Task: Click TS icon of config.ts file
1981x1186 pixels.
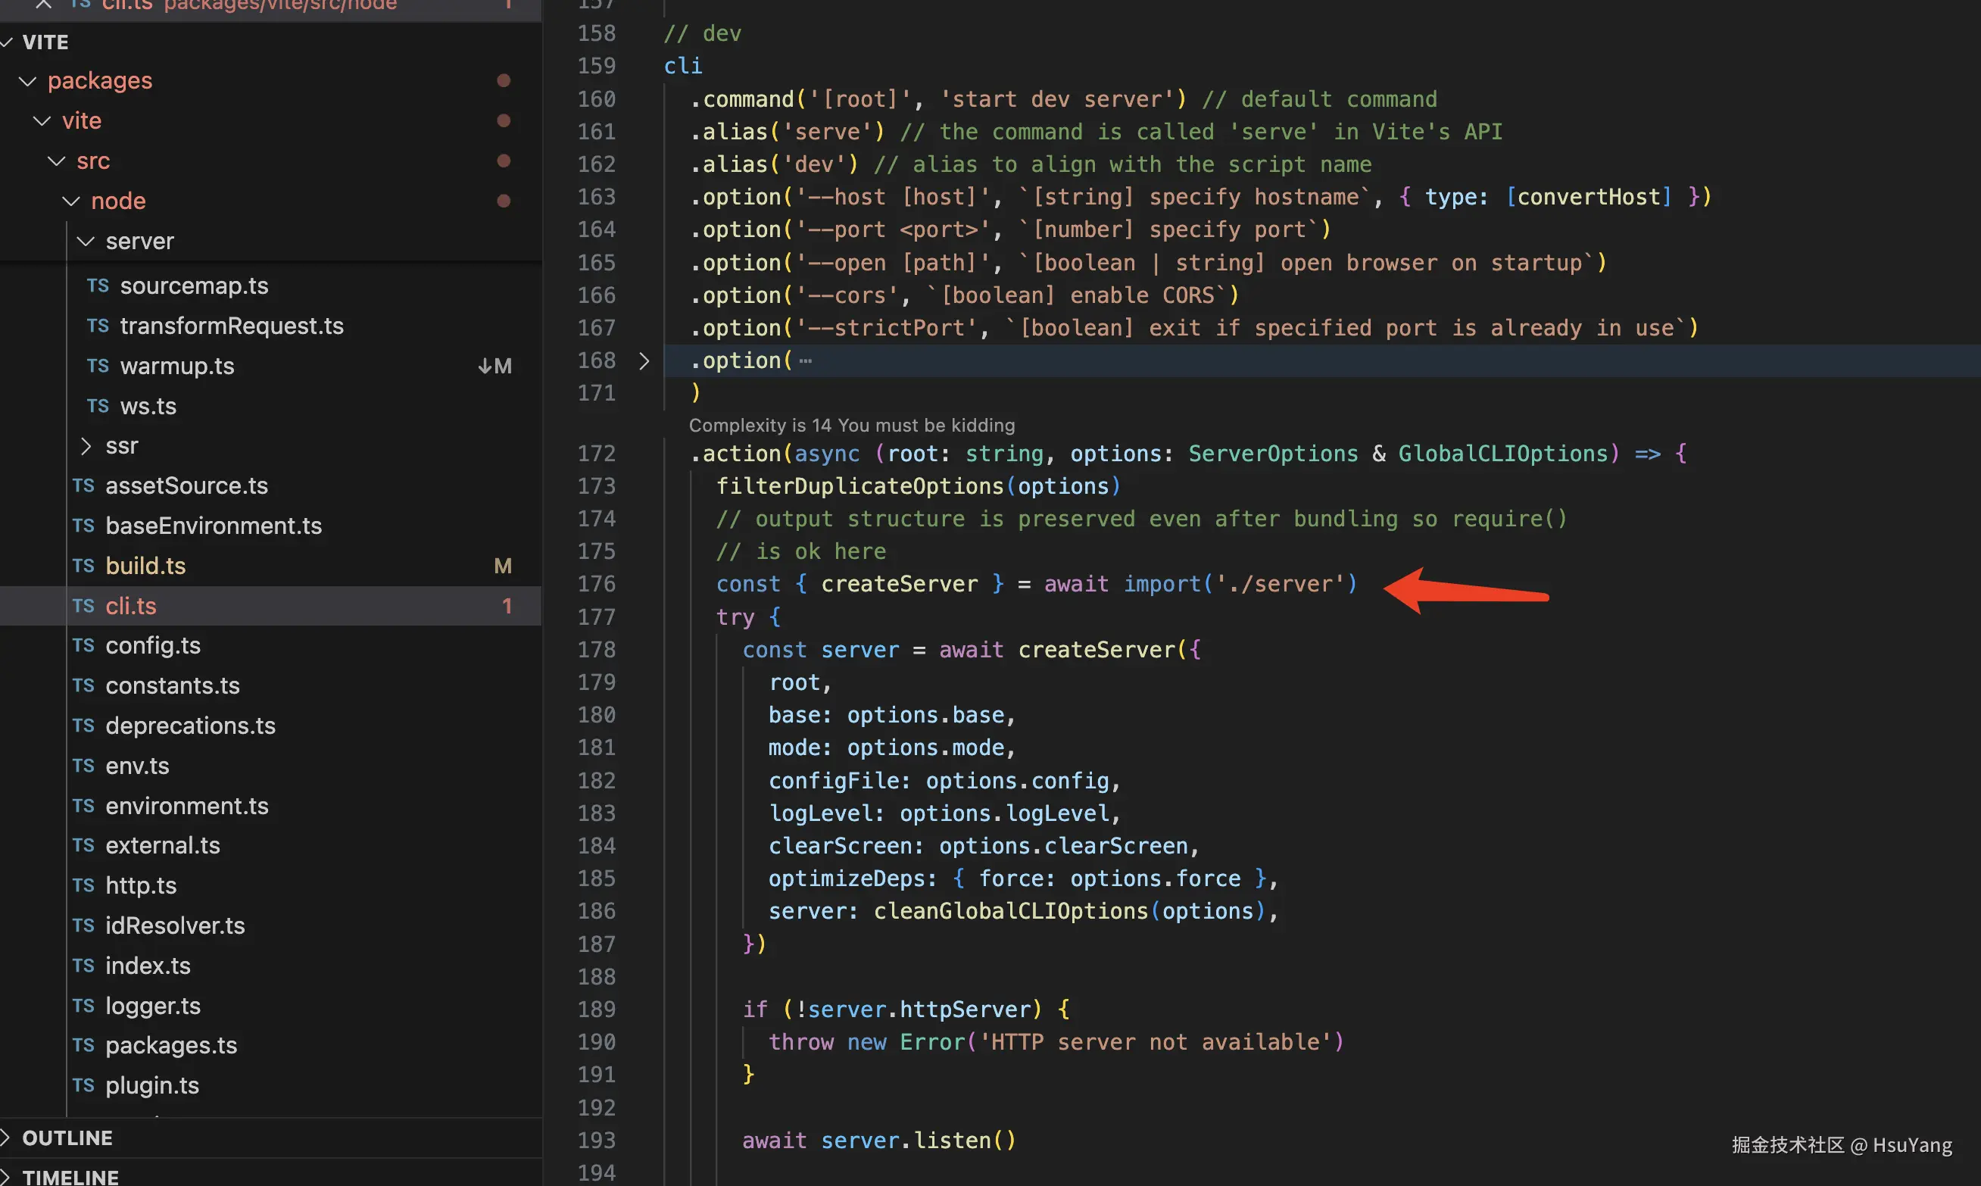Action: coord(83,646)
